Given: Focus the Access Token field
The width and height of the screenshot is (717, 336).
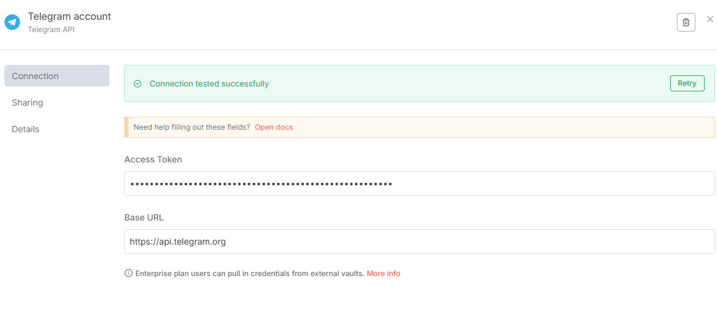Looking at the screenshot, I should (x=419, y=183).
